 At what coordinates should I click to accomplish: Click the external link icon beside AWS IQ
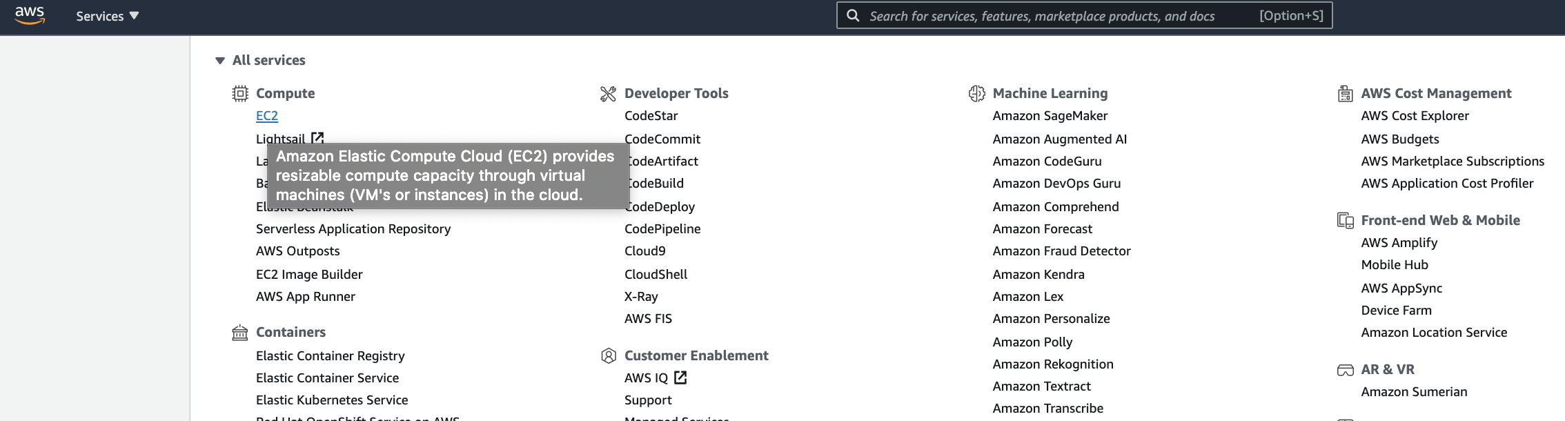coord(680,378)
